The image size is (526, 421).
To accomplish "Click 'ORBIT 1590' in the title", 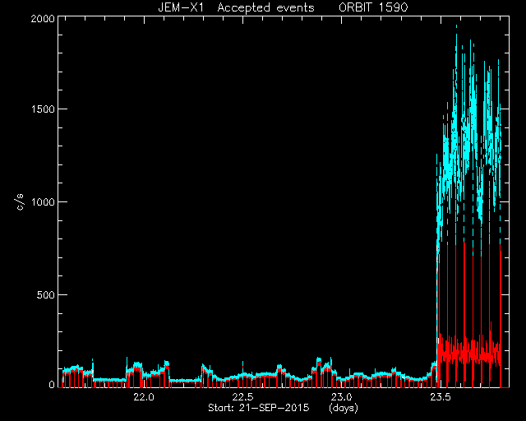I will click(x=373, y=7).
